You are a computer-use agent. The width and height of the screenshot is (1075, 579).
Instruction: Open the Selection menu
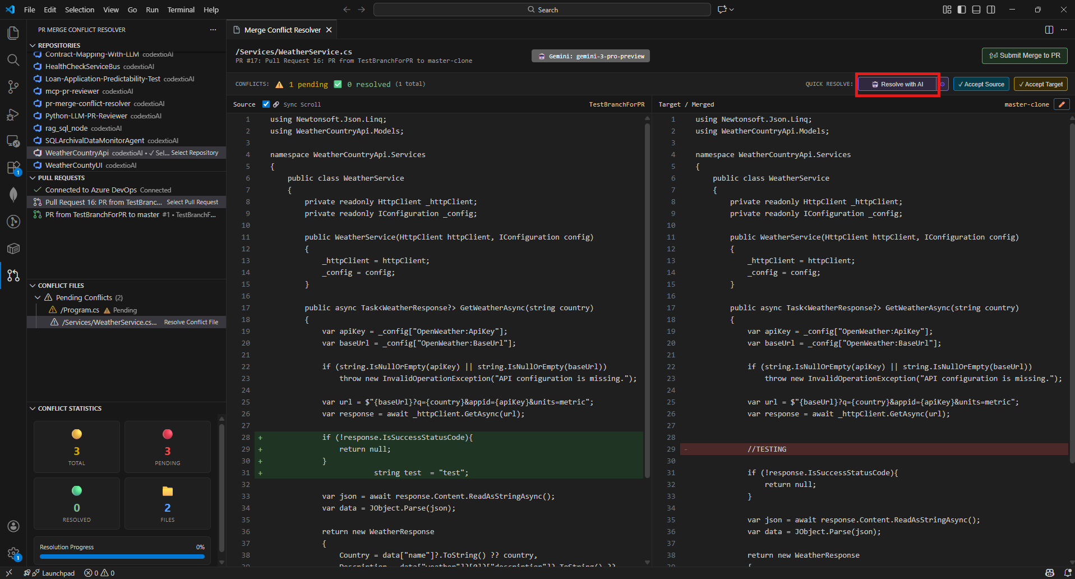coord(80,10)
